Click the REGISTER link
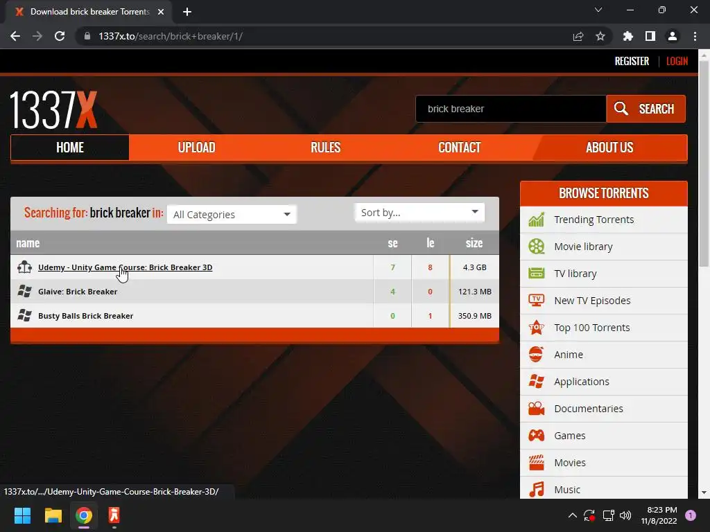 [632, 61]
